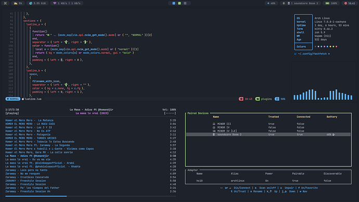Seek using the music player progress bar
This screenshot has height=202, width=359.
coord(91,196)
